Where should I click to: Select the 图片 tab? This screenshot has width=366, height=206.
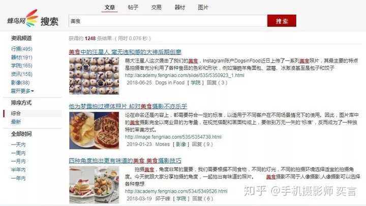click(x=203, y=7)
